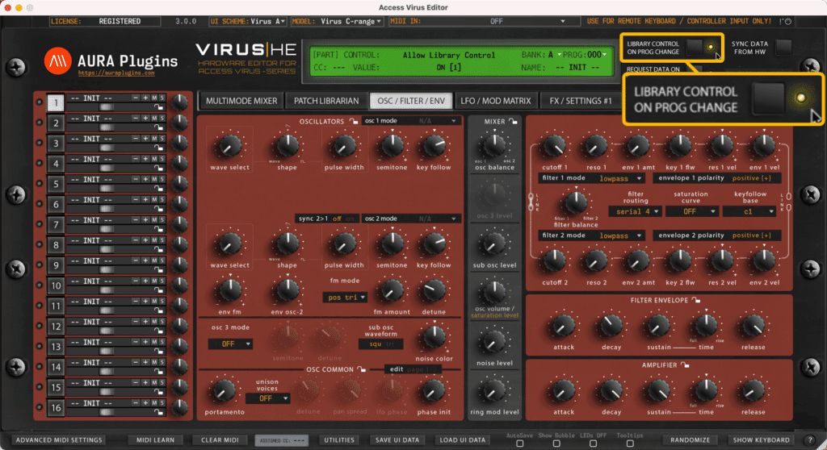Toggle the AMPLIFIER section lock icon
827x450 pixels.
click(x=685, y=365)
